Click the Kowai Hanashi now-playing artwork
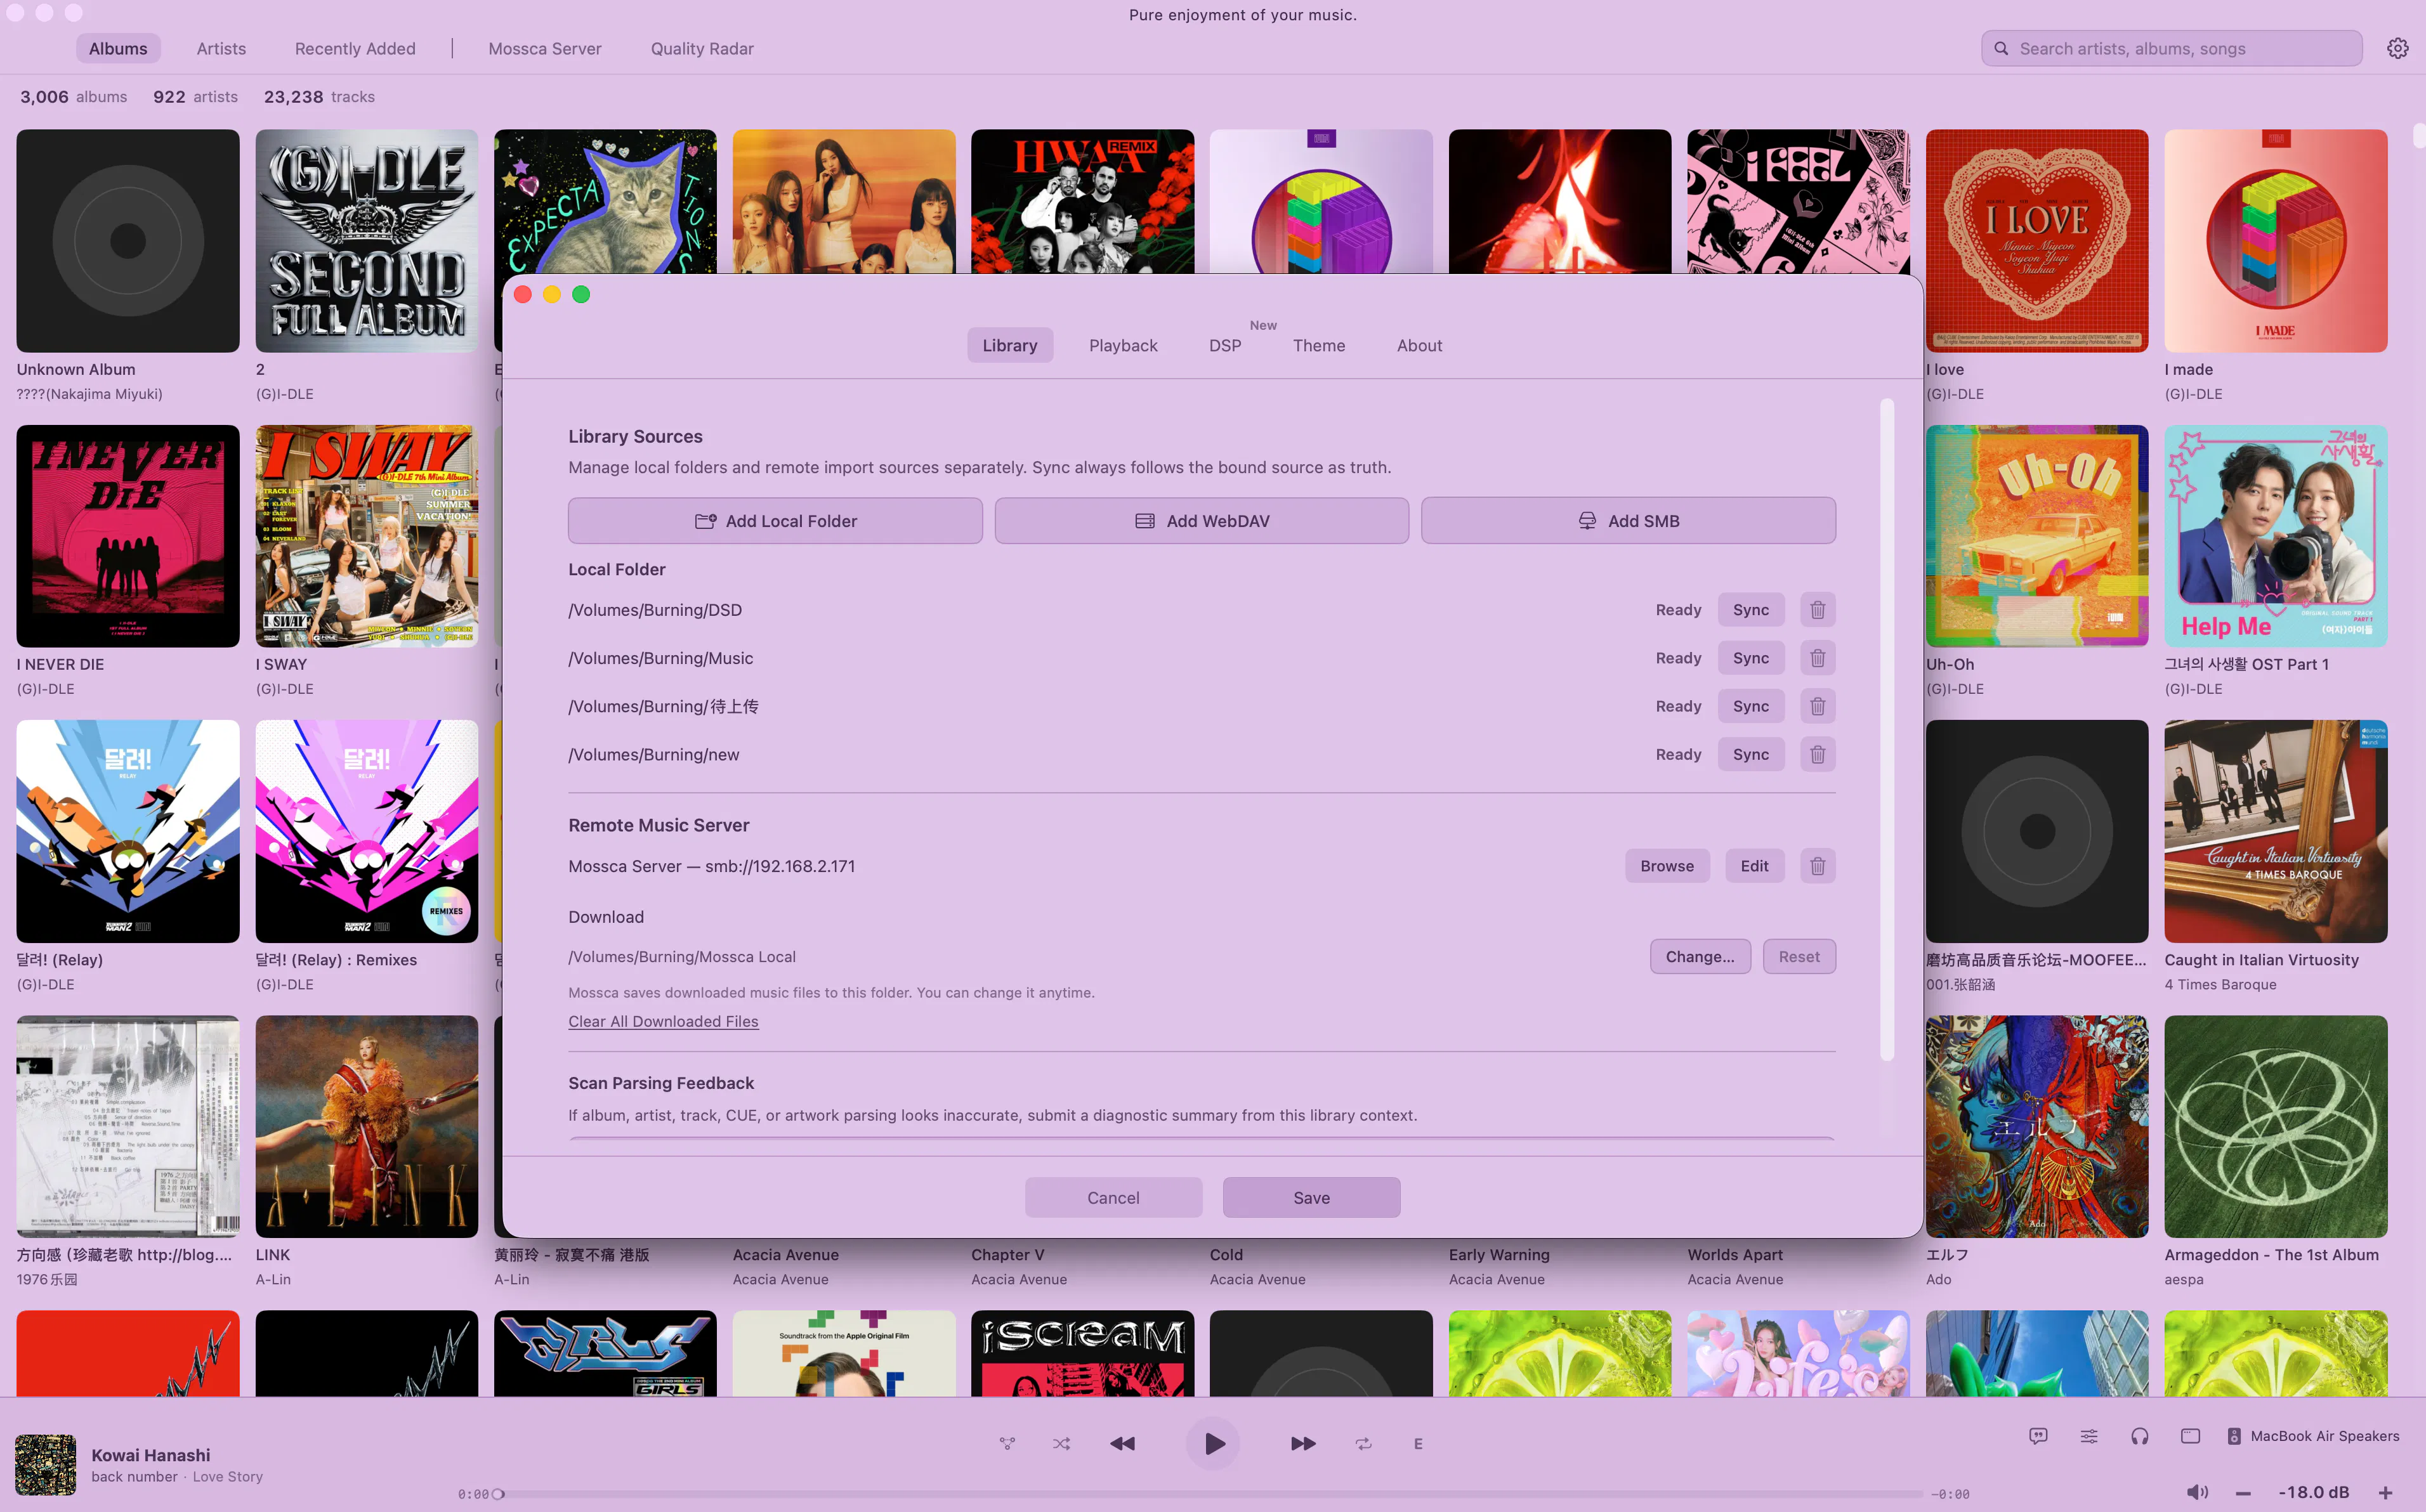Image resolution: width=2426 pixels, height=1512 pixels. coord(45,1464)
